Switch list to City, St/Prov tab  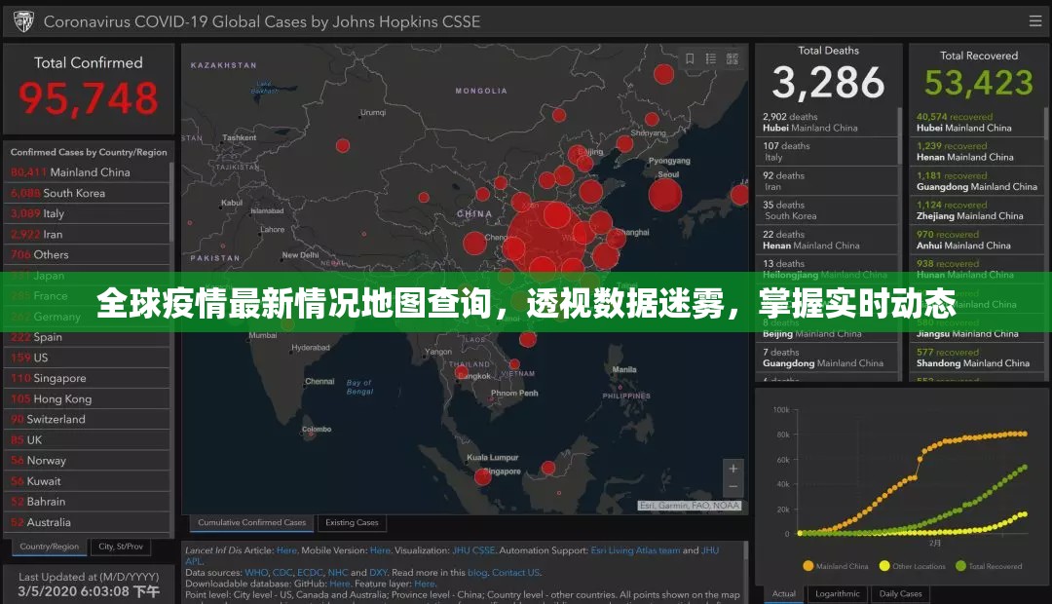click(121, 547)
